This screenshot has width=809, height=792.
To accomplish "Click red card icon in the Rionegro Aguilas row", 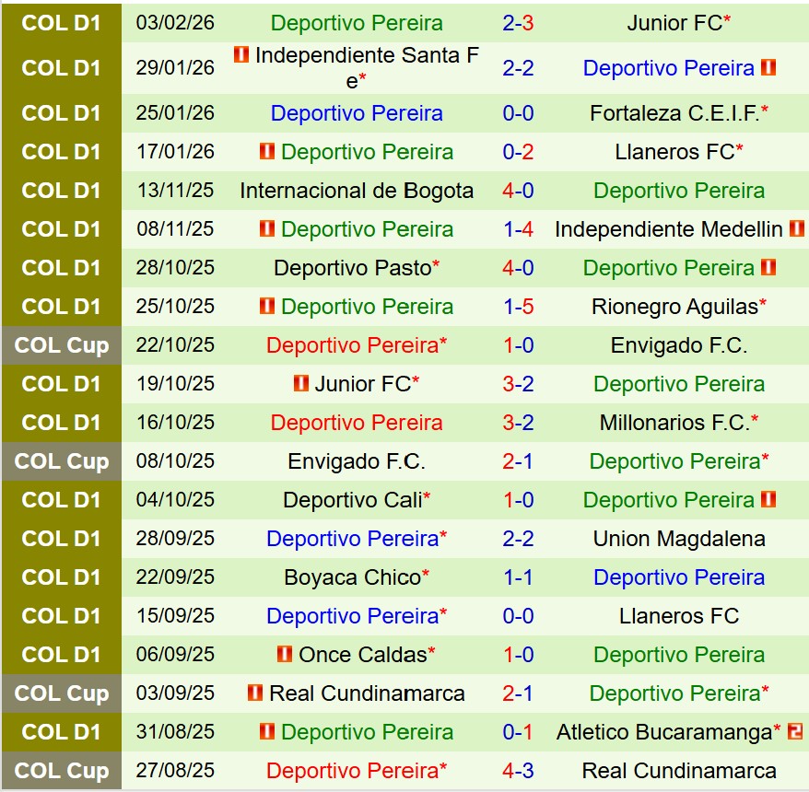I will point(267,307).
